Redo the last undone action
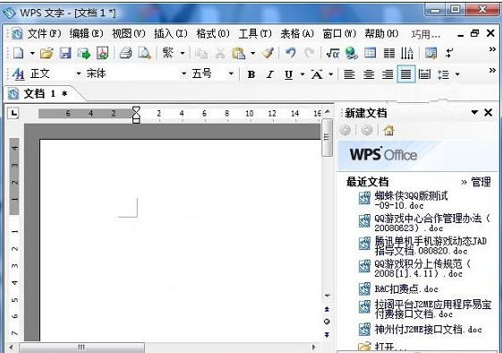The image size is (502, 353). 309,53
